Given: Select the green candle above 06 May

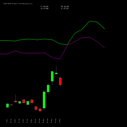Looking at the screenshot, I should [x=48, y=88].
